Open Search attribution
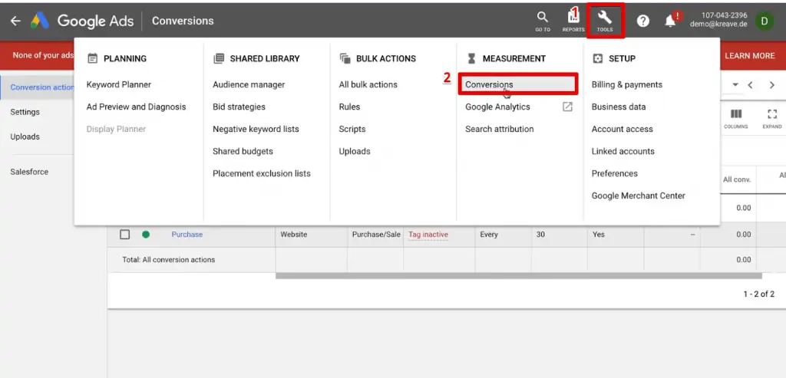The image size is (786, 378). (499, 129)
